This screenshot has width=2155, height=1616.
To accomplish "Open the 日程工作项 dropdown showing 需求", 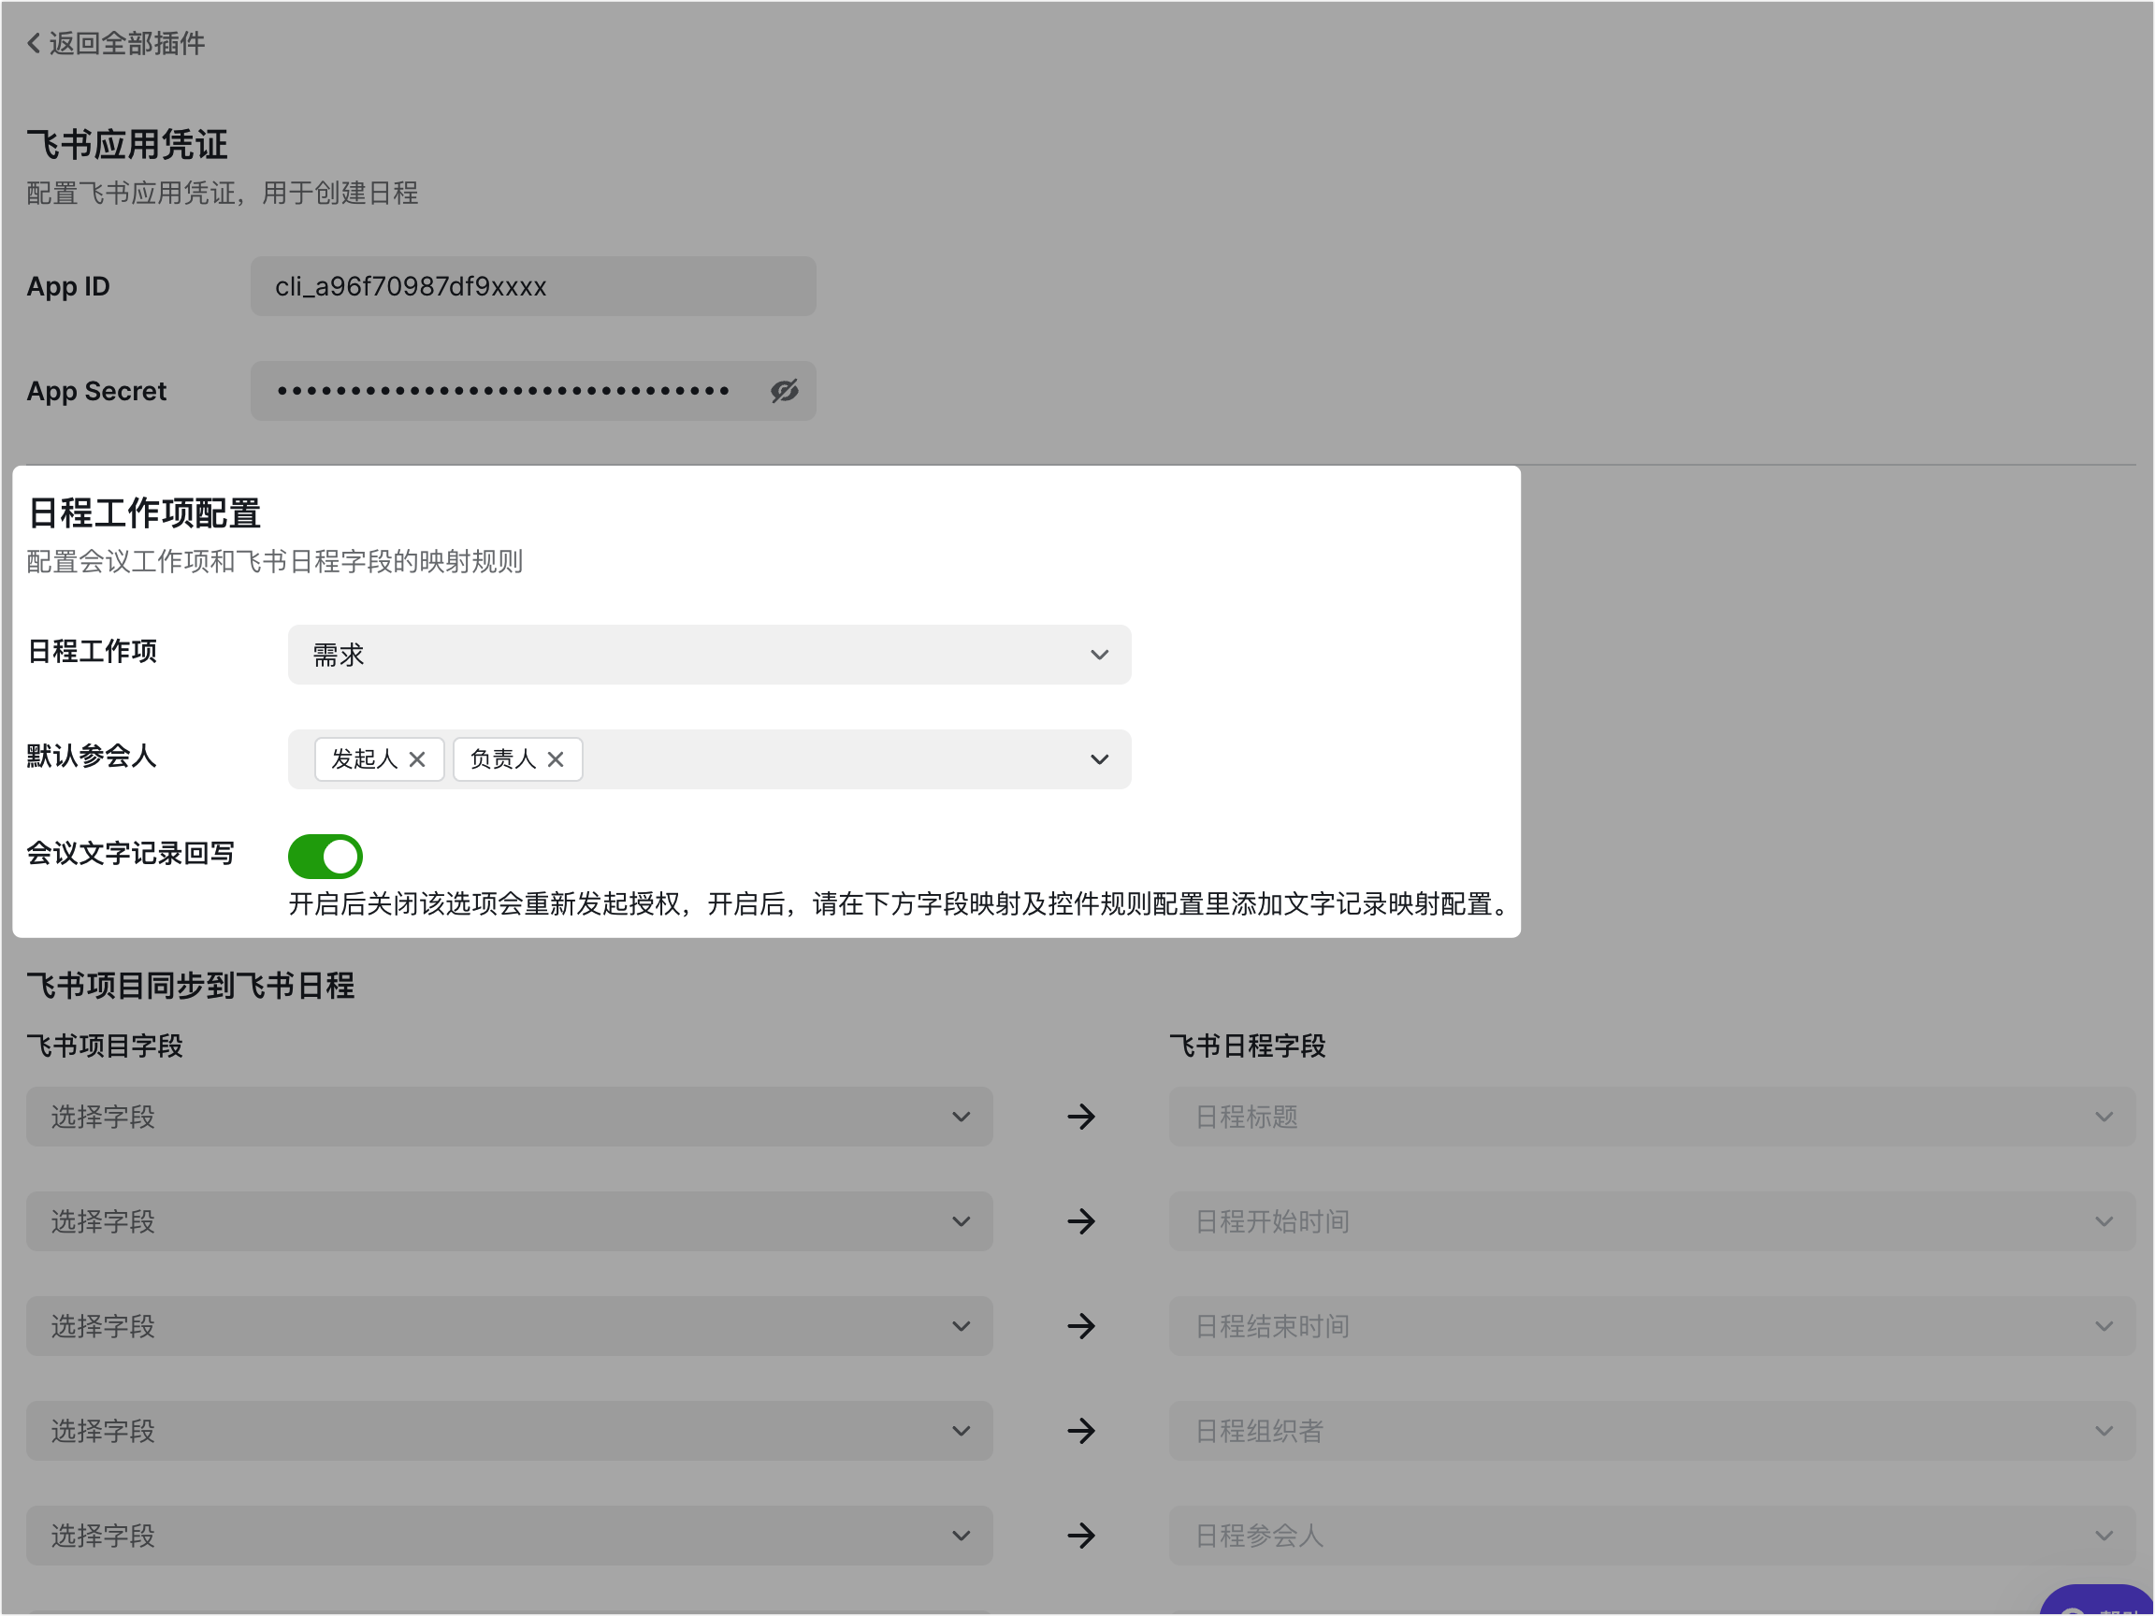I will point(709,655).
